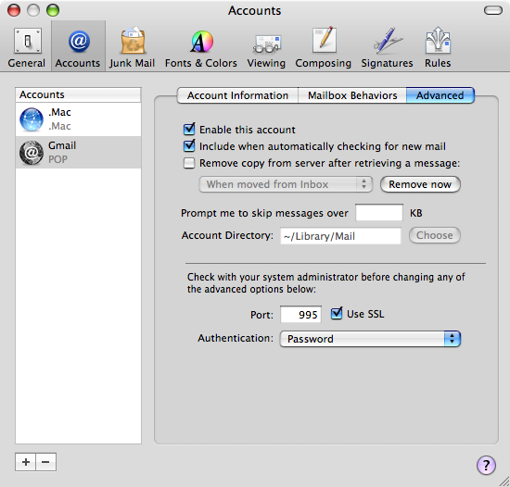The height and width of the screenshot is (487, 510).
Task: Click the skip messages KB field
Action: [x=379, y=213]
